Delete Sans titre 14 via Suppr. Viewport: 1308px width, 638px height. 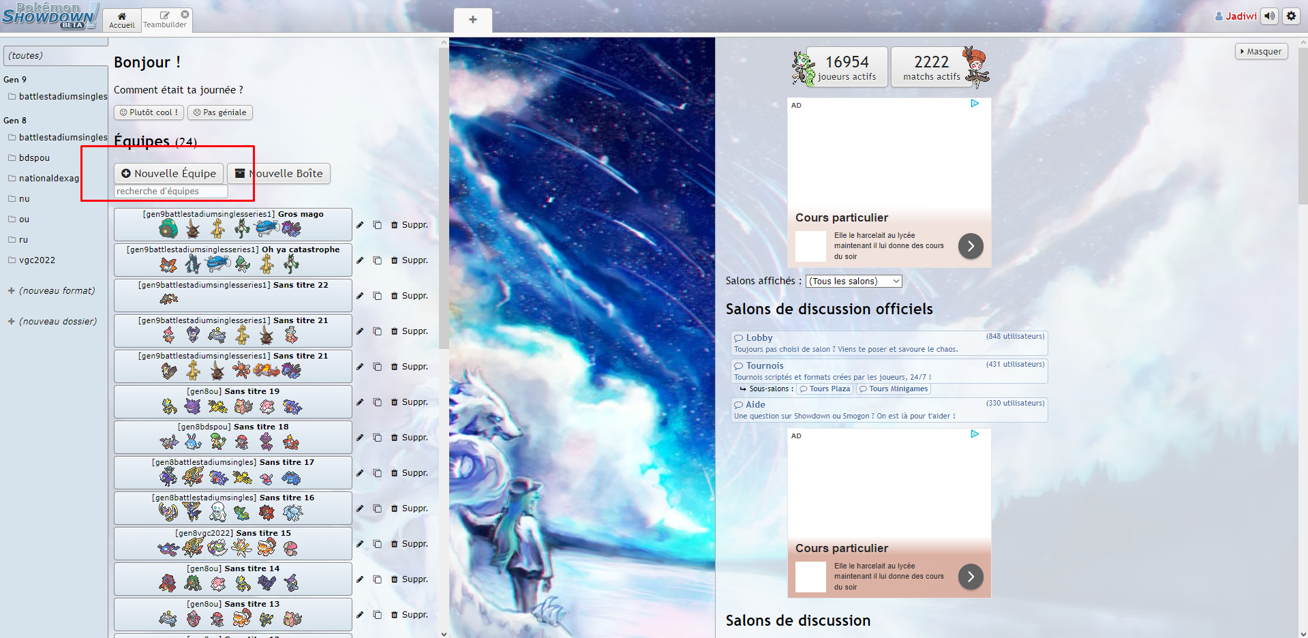(409, 579)
